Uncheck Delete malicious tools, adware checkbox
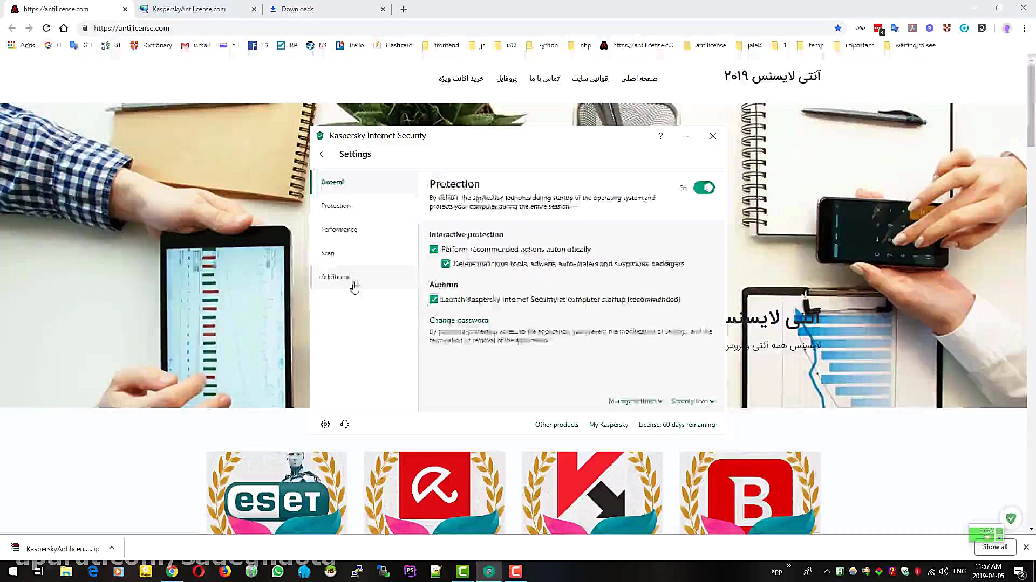1036x582 pixels. [x=446, y=264]
